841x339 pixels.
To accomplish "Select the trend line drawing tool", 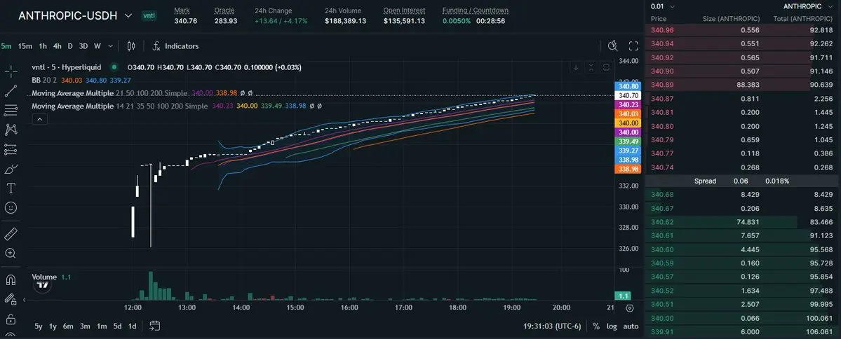I will tap(11, 90).
